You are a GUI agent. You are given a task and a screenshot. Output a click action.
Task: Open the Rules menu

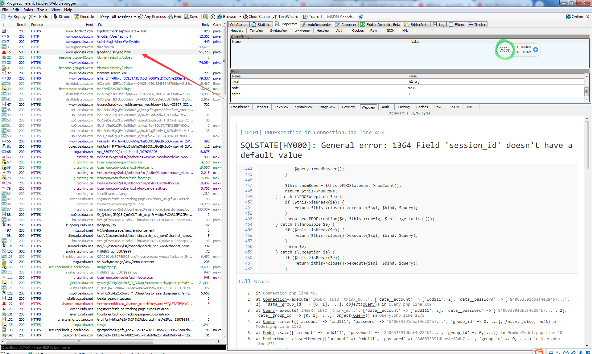(x=28, y=10)
